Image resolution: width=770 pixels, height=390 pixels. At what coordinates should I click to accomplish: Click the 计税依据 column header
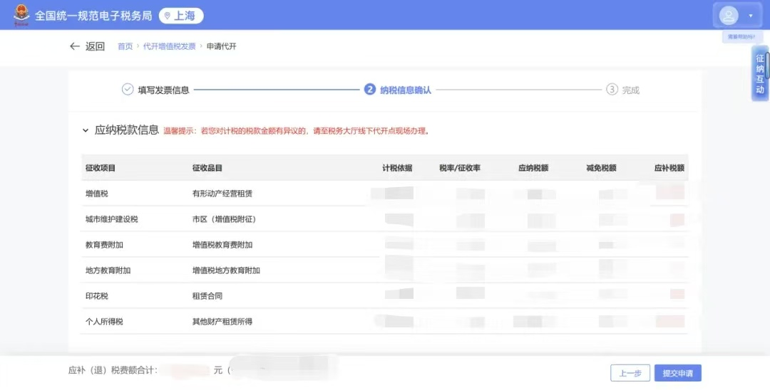(397, 167)
